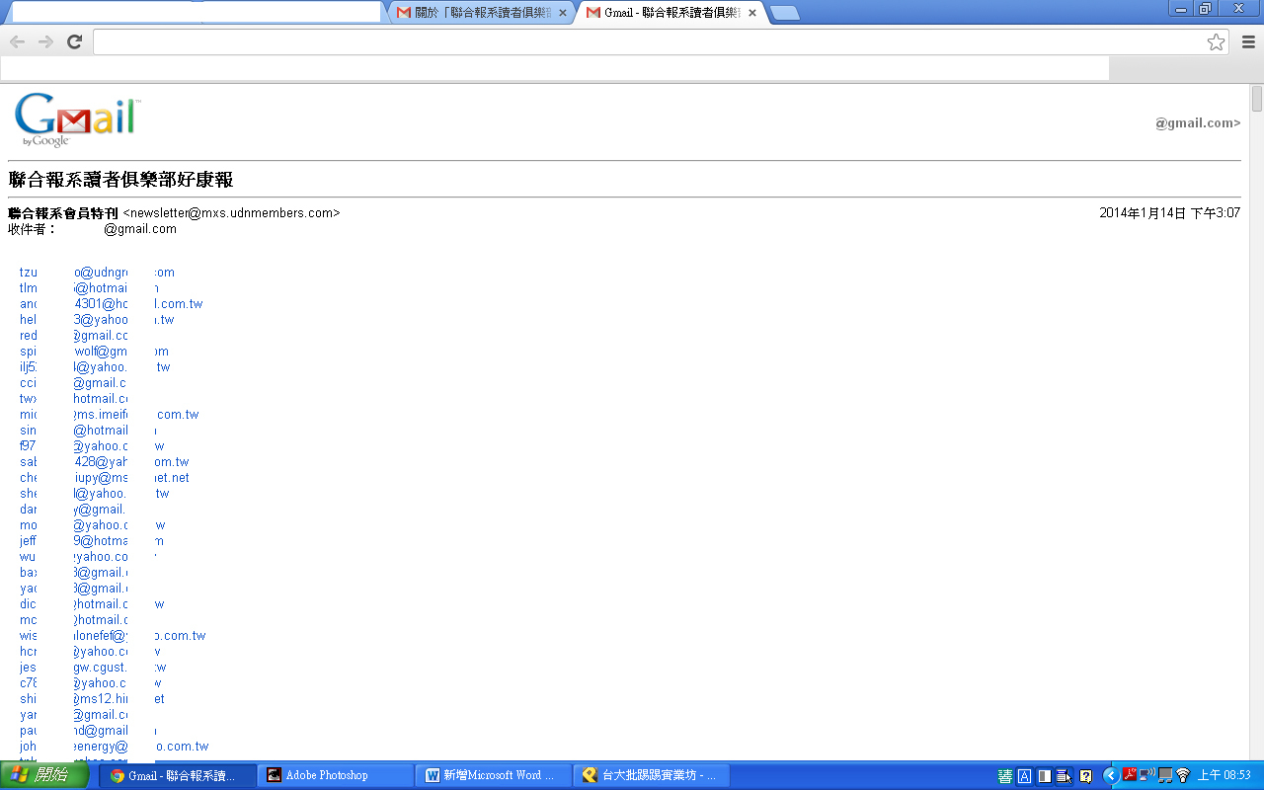Screen dimensions: 1264x790
Task: Open the email link containing energy@
Action: point(114,747)
